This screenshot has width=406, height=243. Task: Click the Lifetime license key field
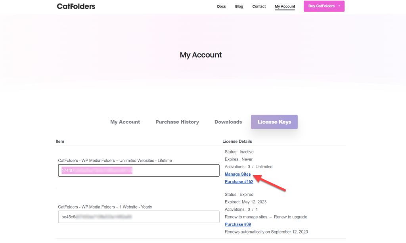tap(139, 170)
